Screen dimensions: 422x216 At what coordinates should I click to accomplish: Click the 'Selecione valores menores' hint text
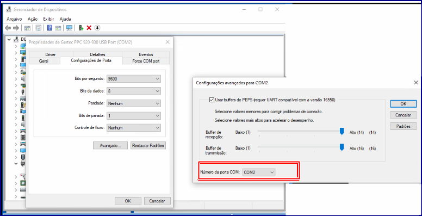pyautogui.click(x=268, y=111)
